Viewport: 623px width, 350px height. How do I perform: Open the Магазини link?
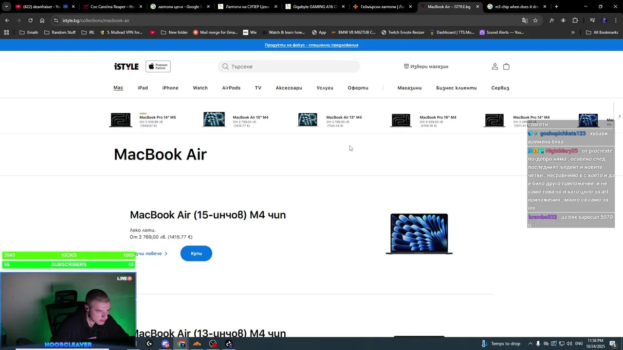(x=409, y=88)
